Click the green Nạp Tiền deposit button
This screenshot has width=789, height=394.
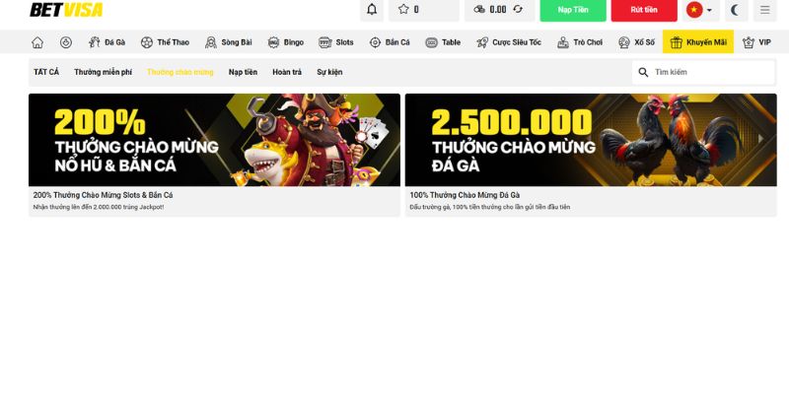point(573,10)
